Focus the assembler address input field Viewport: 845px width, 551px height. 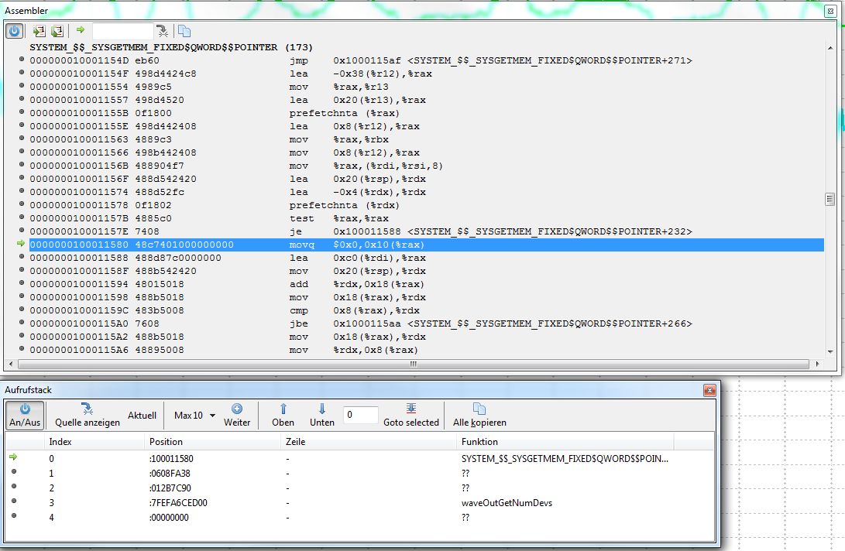pyautogui.click(x=122, y=31)
